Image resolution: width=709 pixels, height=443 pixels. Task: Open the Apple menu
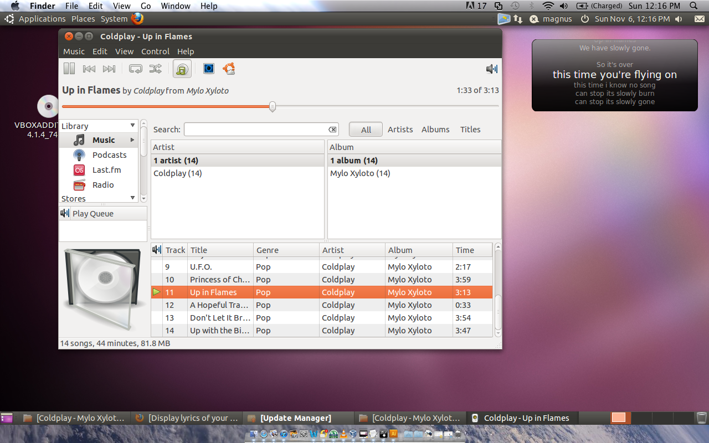point(16,6)
